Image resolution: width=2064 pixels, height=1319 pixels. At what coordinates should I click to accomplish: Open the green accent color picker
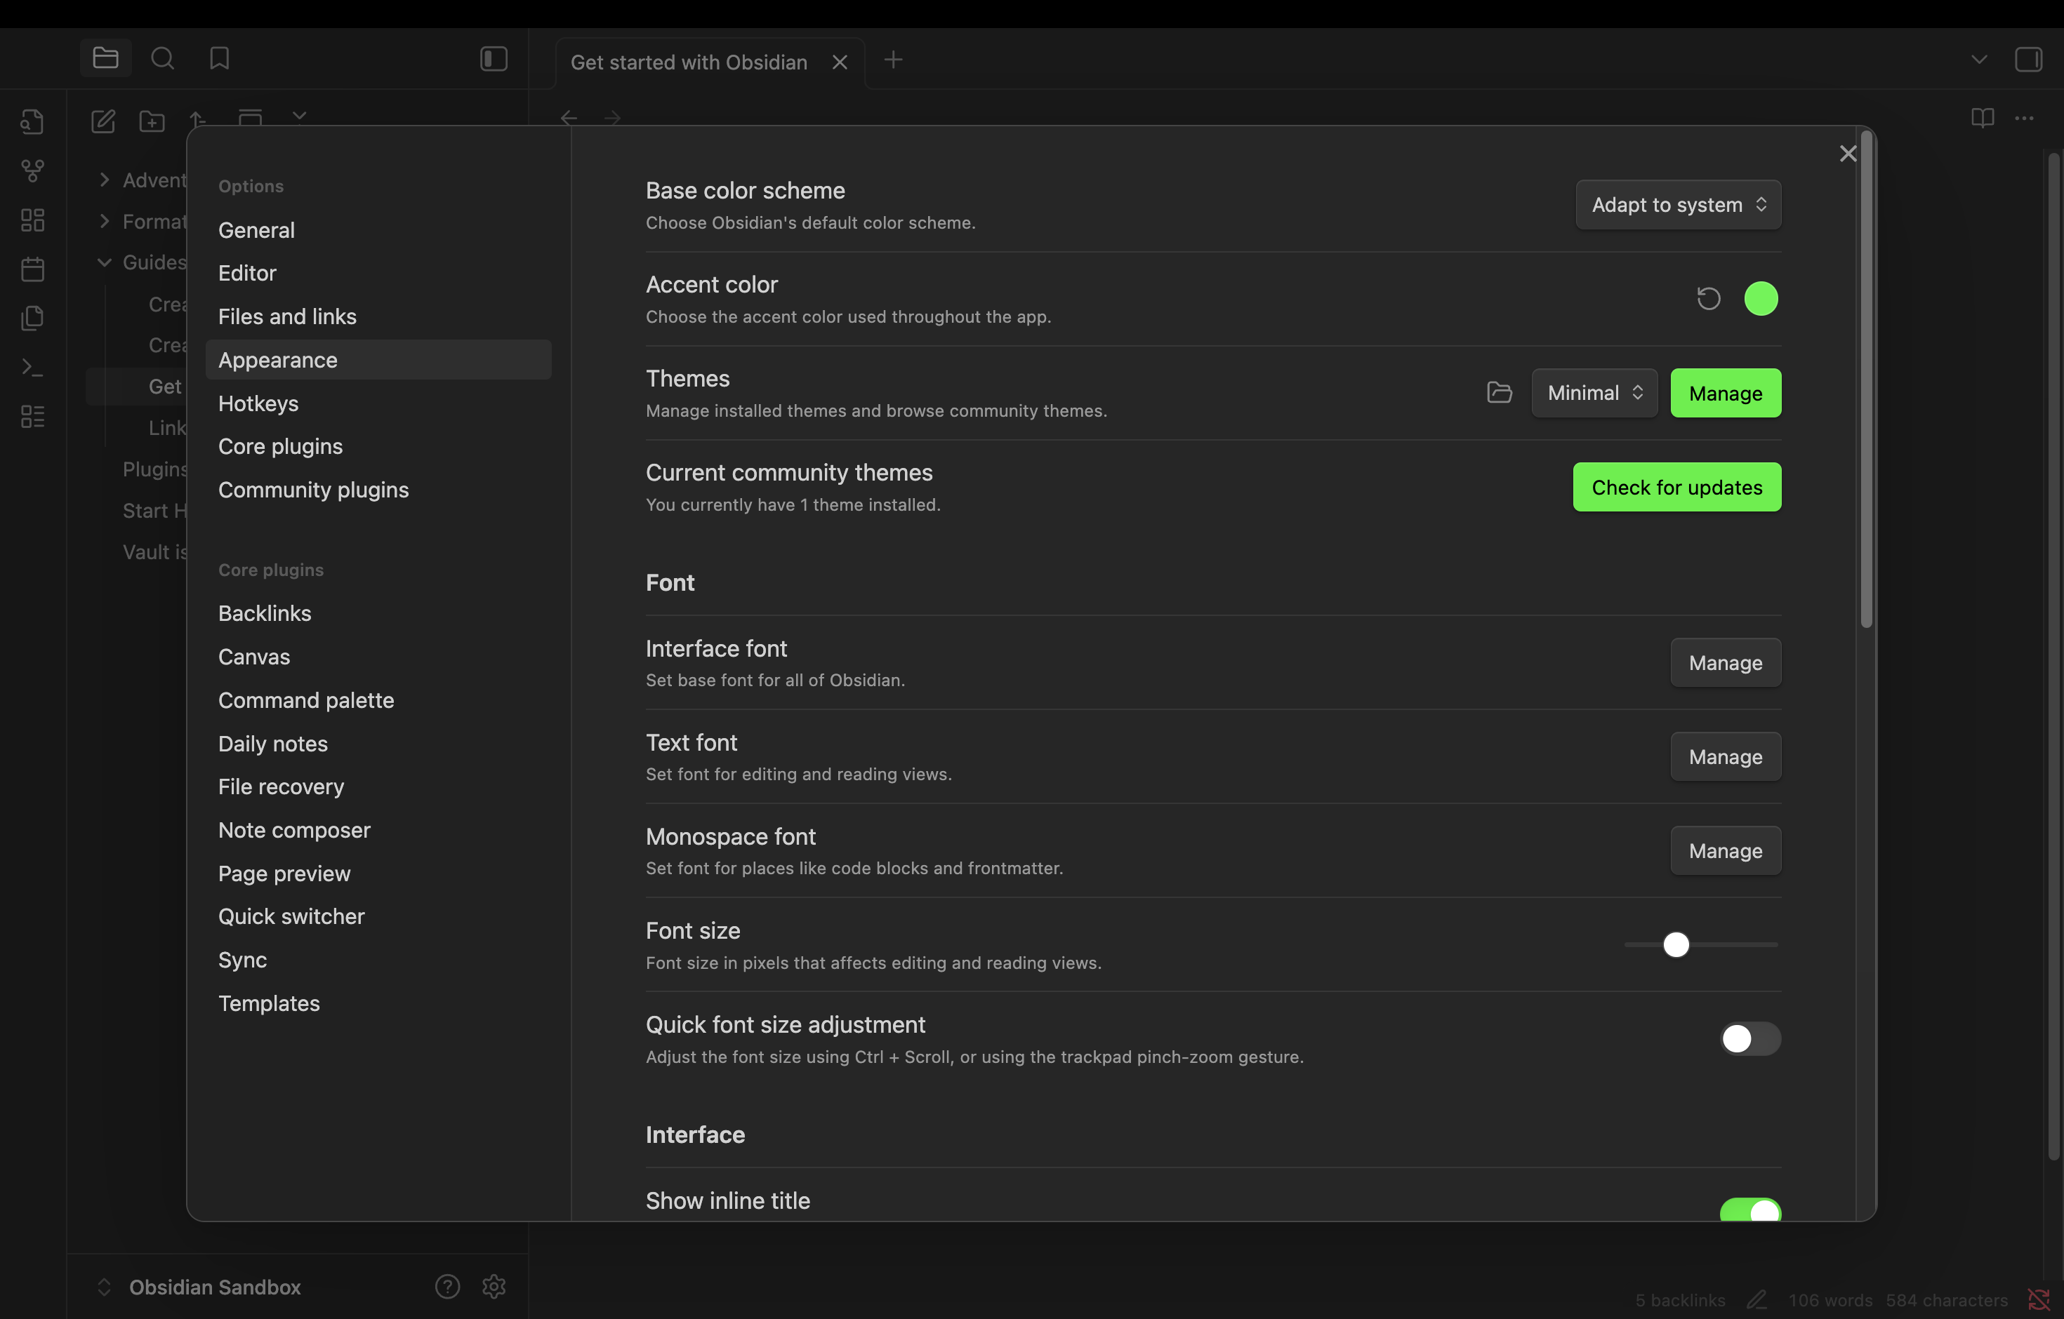(x=1761, y=299)
